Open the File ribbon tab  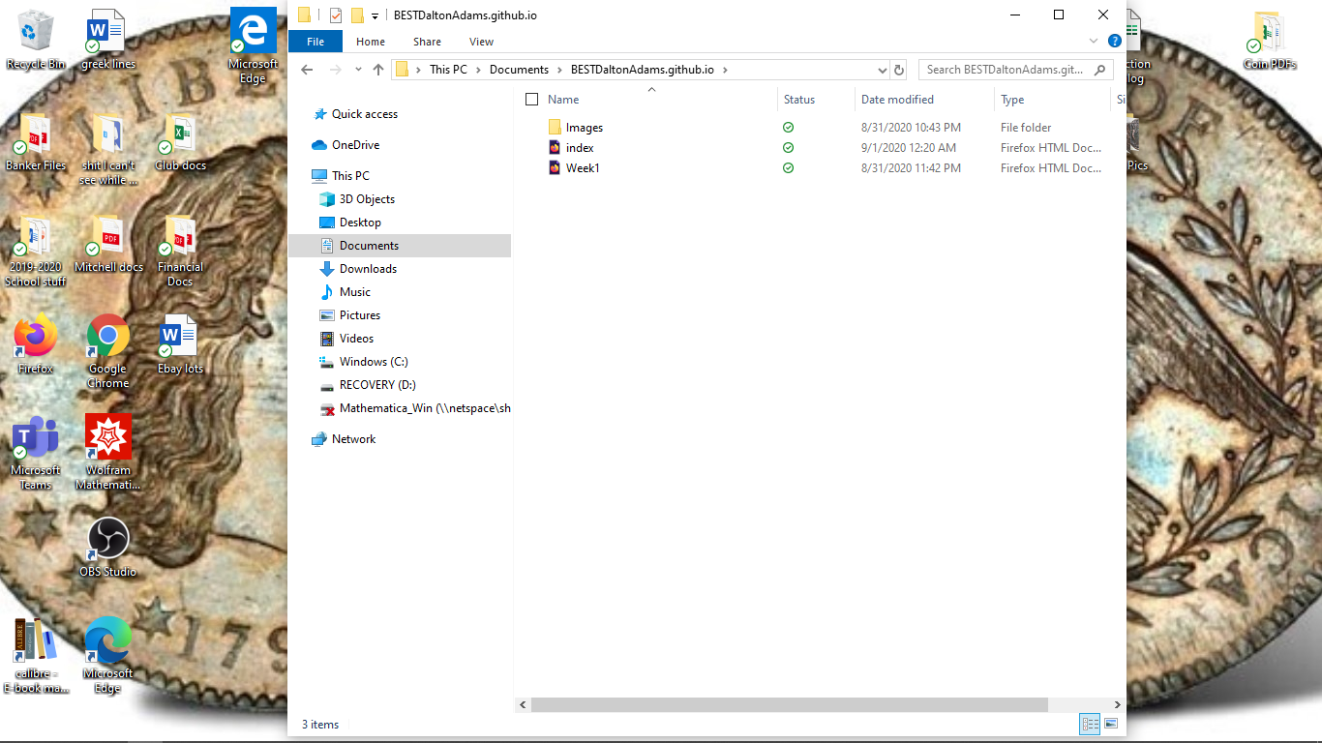(315, 42)
